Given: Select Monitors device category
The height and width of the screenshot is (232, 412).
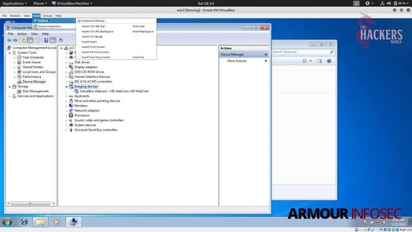Looking at the screenshot, I should click(x=81, y=106).
